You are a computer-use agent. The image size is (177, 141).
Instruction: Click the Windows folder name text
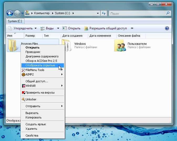coord(80,44)
